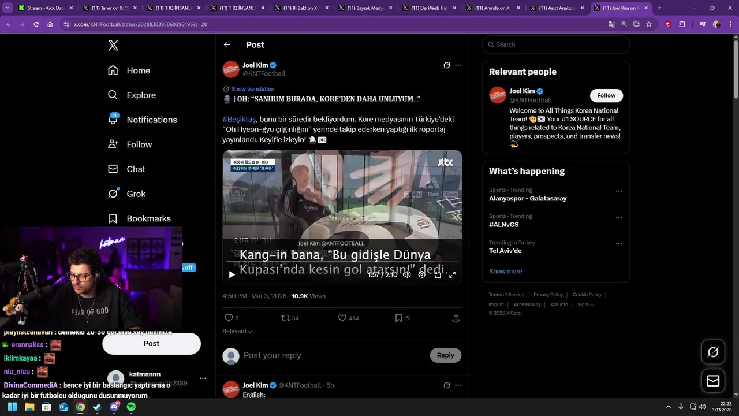Image resolution: width=739 pixels, height=416 pixels.
Task: Expand the footer More menu
Action: coord(585,304)
